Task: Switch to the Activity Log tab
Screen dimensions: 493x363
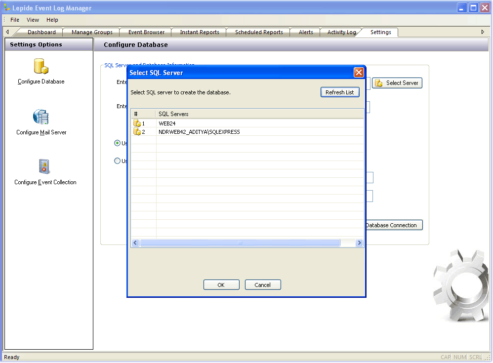Action: pos(341,32)
